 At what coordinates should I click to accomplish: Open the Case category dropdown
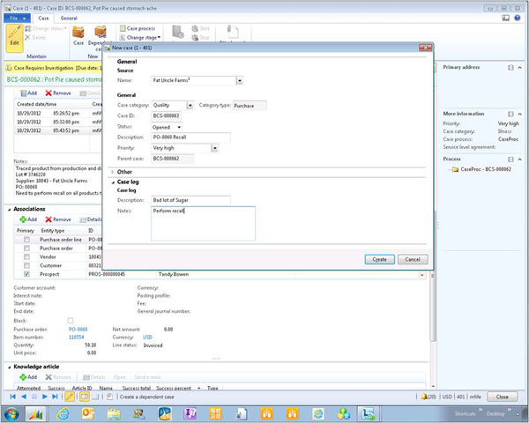click(x=191, y=105)
